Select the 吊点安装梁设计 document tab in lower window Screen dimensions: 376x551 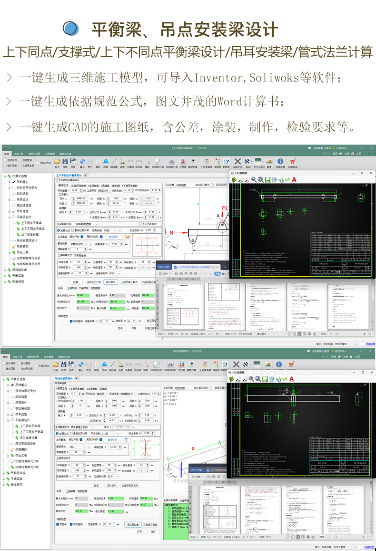(x=64, y=378)
